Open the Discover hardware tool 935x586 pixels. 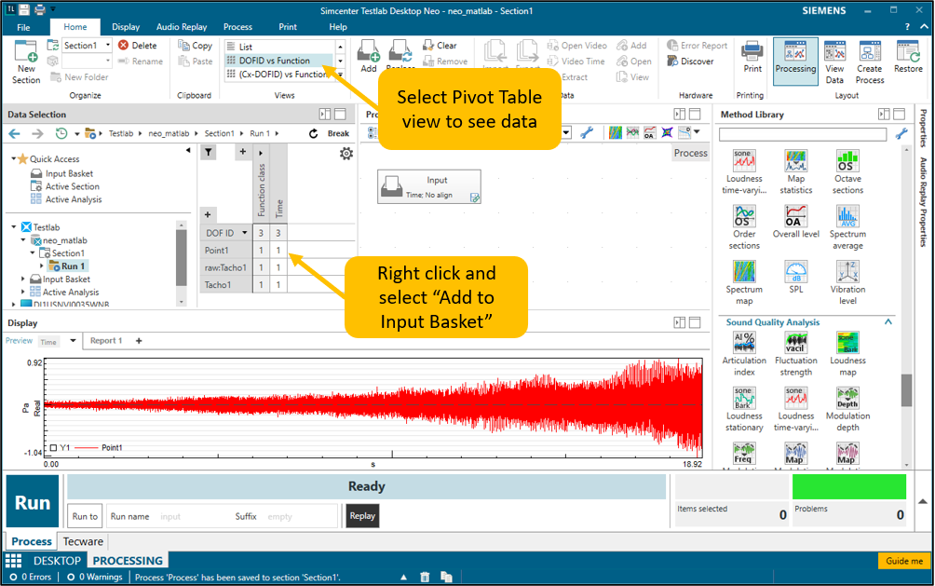(690, 61)
